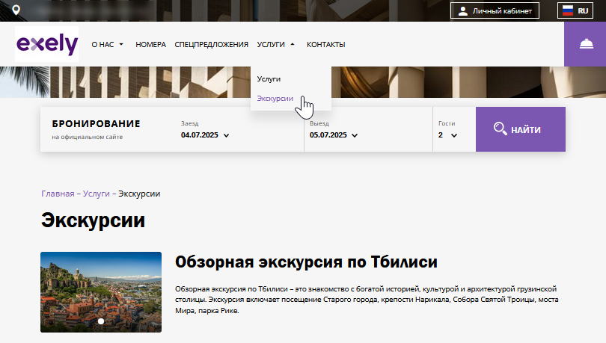Image resolution: width=606 pixels, height=343 pixels.
Task: Choose Услуги in the open submenu
Action: click(269, 78)
